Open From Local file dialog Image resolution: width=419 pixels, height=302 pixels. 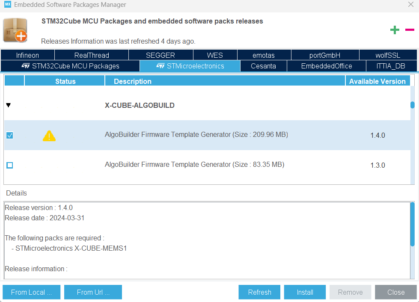click(31, 292)
